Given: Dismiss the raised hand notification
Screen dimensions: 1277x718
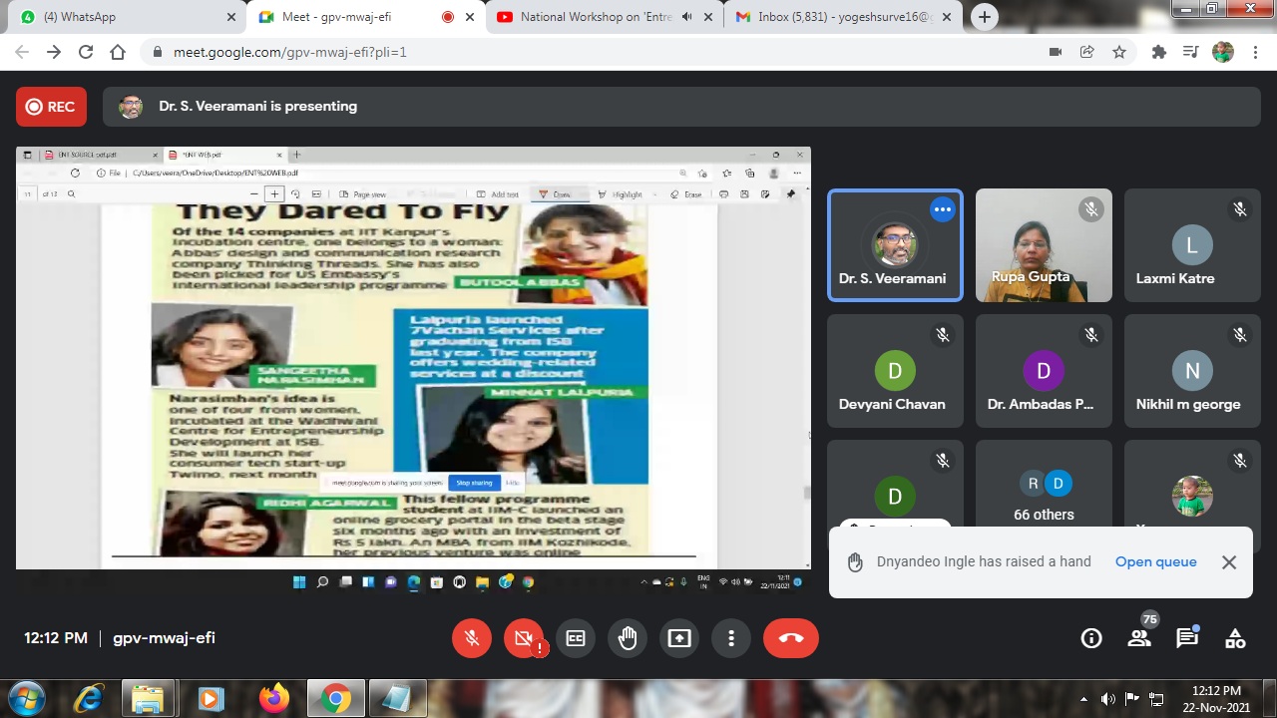Looking at the screenshot, I should pos(1229,562).
